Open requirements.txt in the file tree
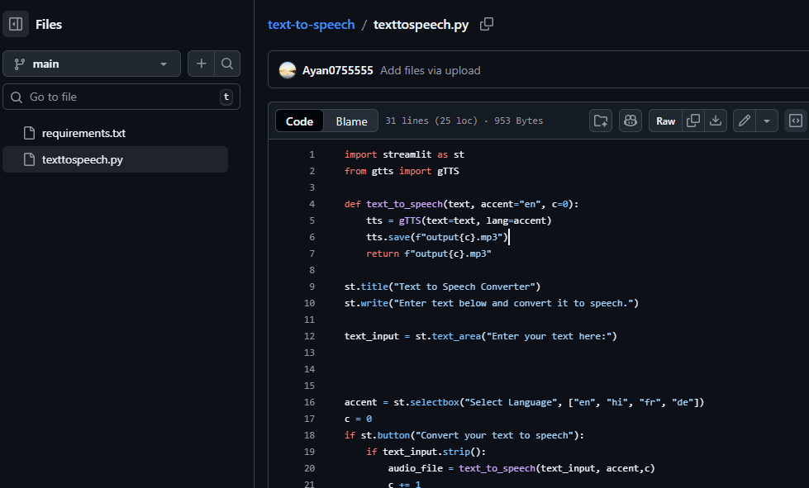This screenshot has width=809, height=488. pos(83,133)
